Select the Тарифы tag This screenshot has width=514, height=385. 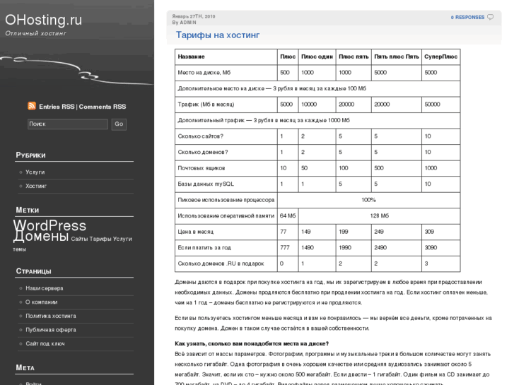point(100,239)
